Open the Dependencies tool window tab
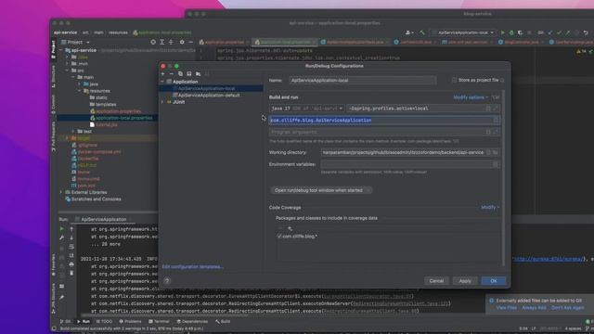Screen dimensions: 594x334 click(192, 322)
